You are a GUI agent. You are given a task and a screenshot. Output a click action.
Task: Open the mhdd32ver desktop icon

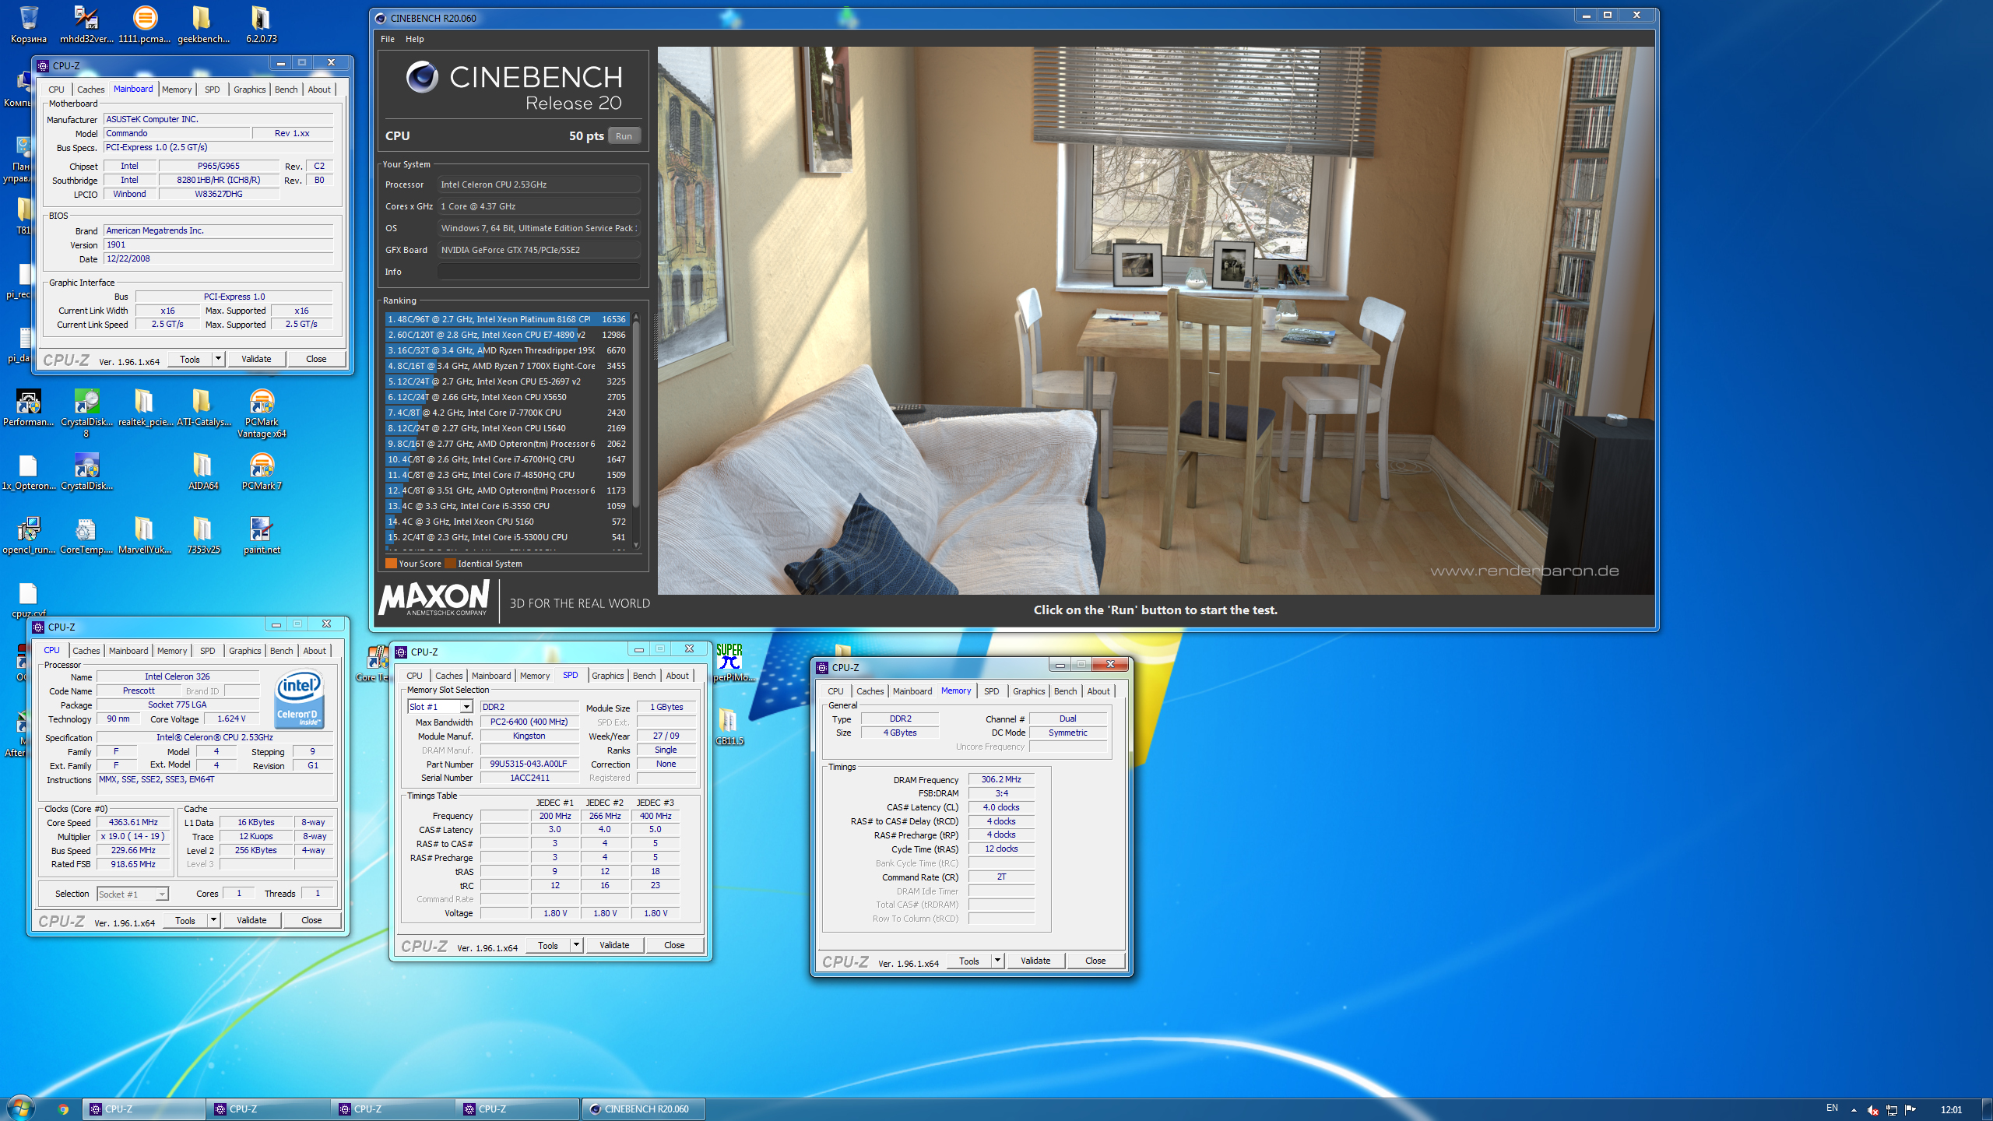point(86,23)
